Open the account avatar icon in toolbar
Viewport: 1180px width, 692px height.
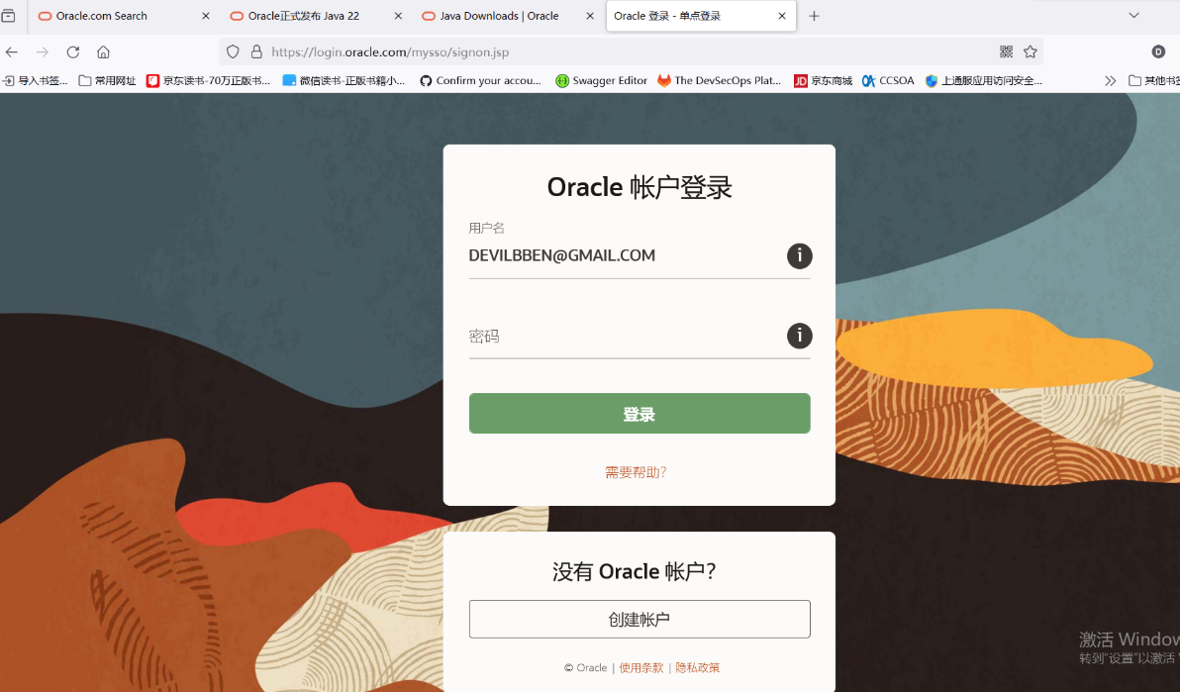1158,51
